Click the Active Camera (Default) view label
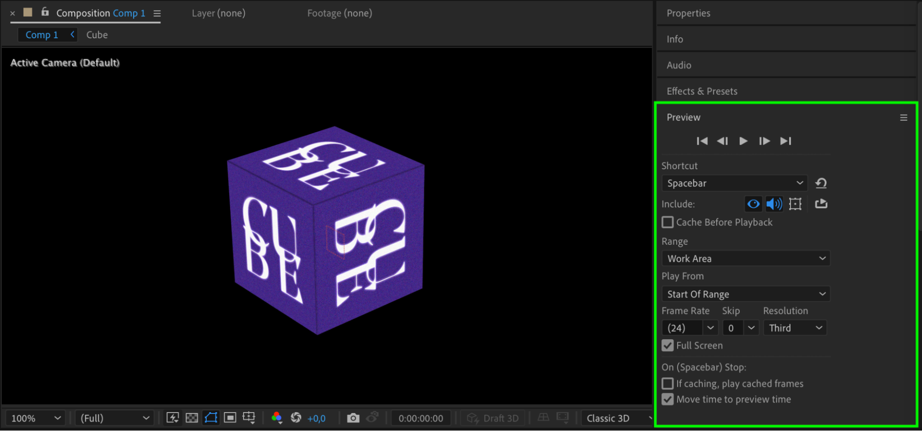Image resolution: width=922 pixels, height=431 pixels. [x=65, y=63]
